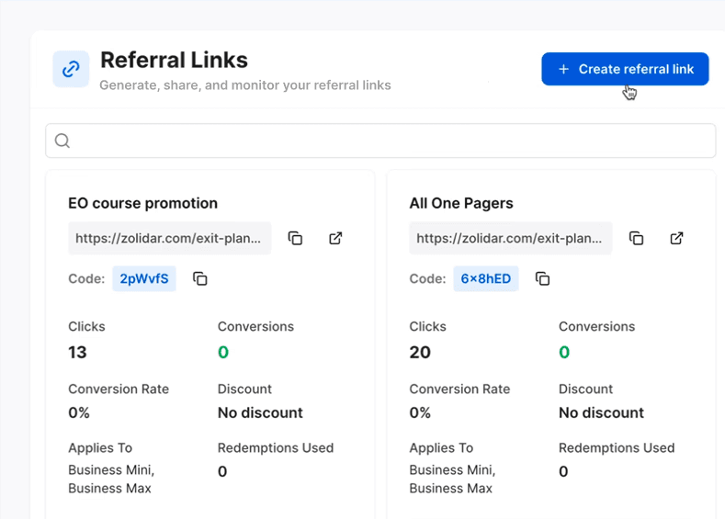Copy the 6×8hED referral code

(x=542, y=278)
